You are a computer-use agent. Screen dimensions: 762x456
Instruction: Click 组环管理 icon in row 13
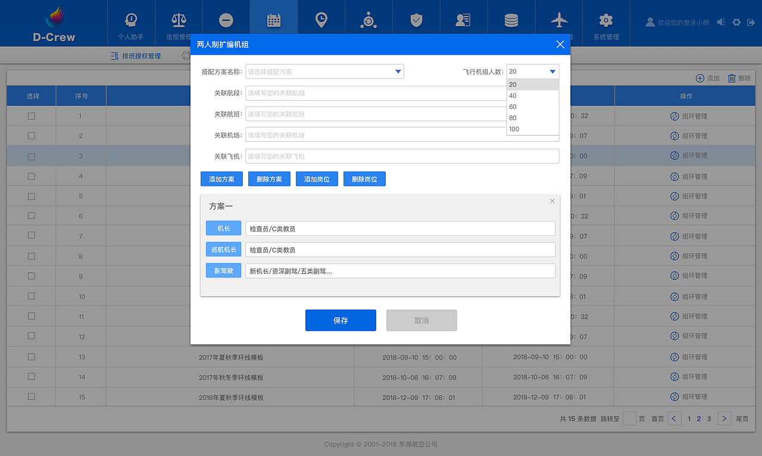[674, 357]
